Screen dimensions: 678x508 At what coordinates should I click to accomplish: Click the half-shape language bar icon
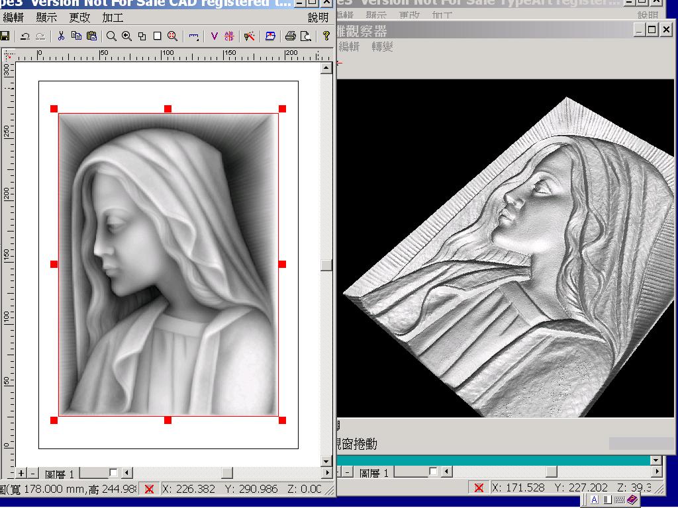[607, 500]
